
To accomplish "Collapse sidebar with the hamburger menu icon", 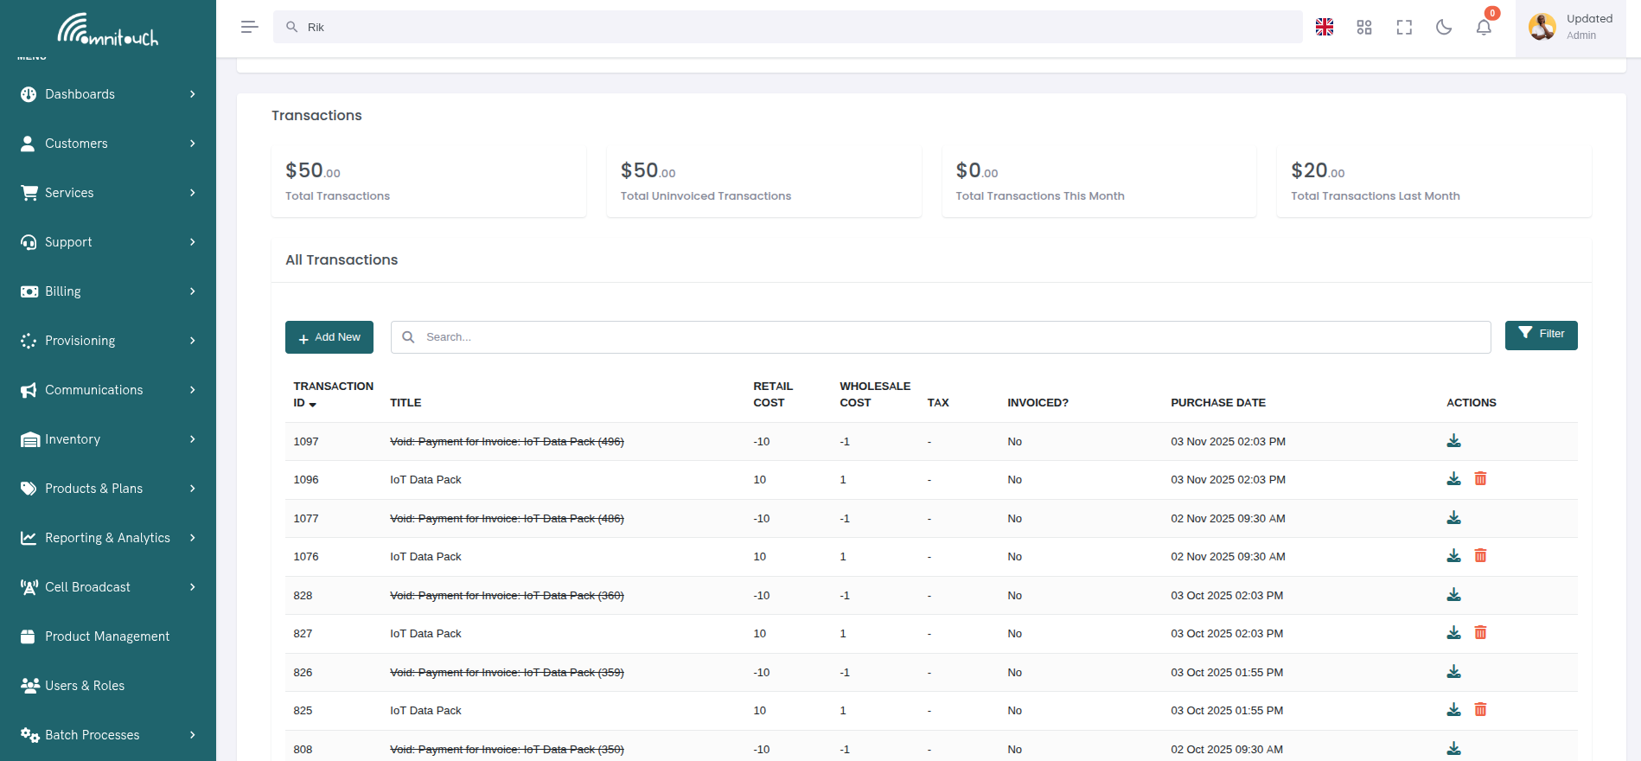I will pyautogui.click(x=249, y=27).
